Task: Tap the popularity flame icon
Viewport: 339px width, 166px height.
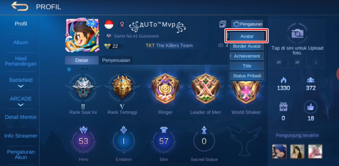Action: pyautogui.click(x=283, y=80)
